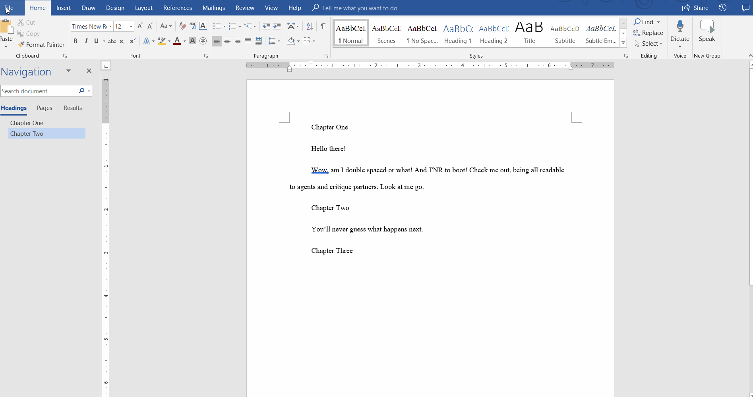Viewport: 753px width, 397px height.
Task: Click the Dictate microphone icon
Action: pyautogui.click(x=680, y=26)
